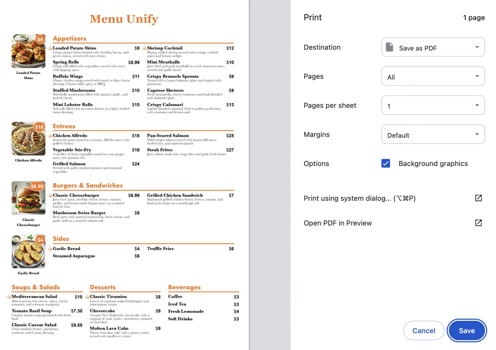Click the PDF file icon in Destination
The height and width of the screenshot is (350, 496).
coord(389,47)
